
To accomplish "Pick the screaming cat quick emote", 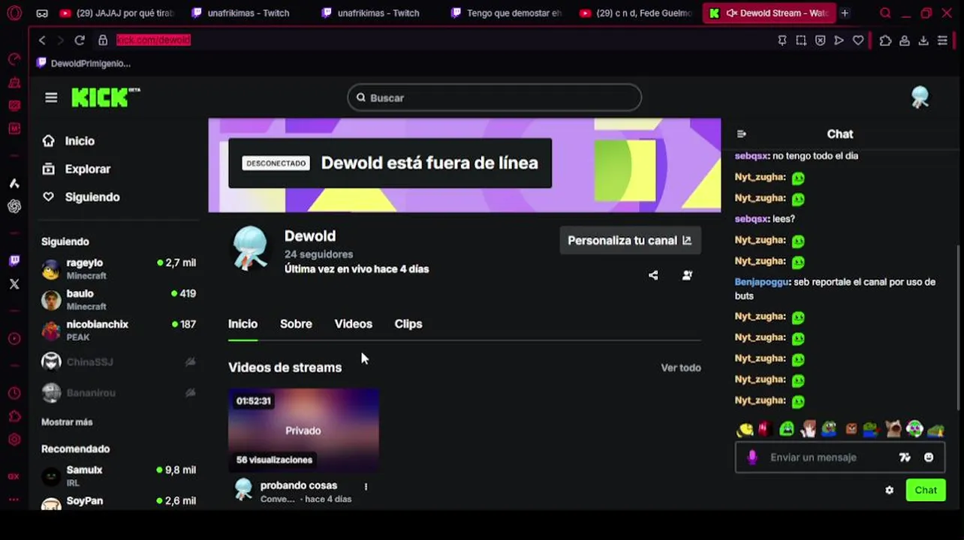I will (x=893, y=429).
